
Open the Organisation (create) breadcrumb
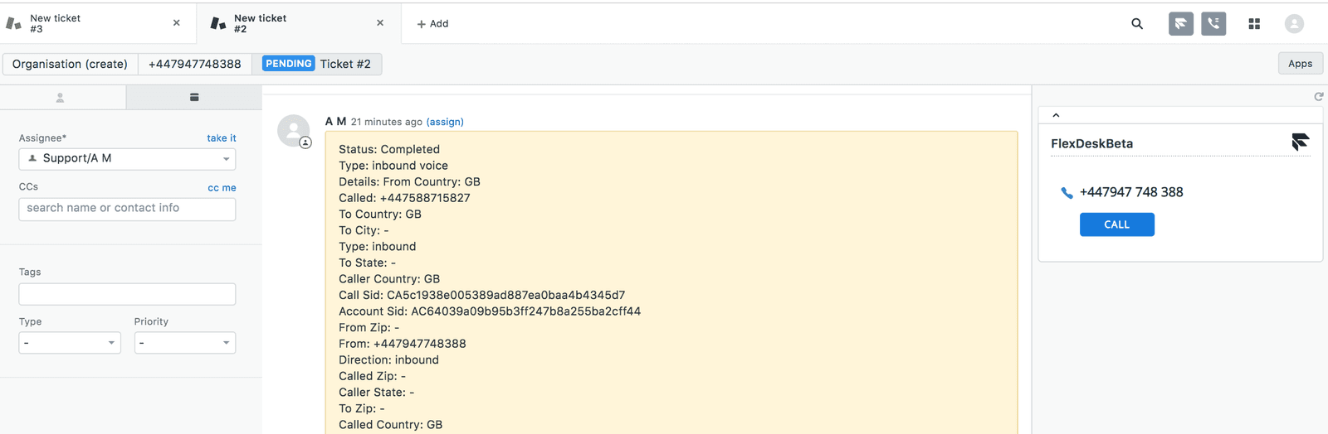coord(70,64)
